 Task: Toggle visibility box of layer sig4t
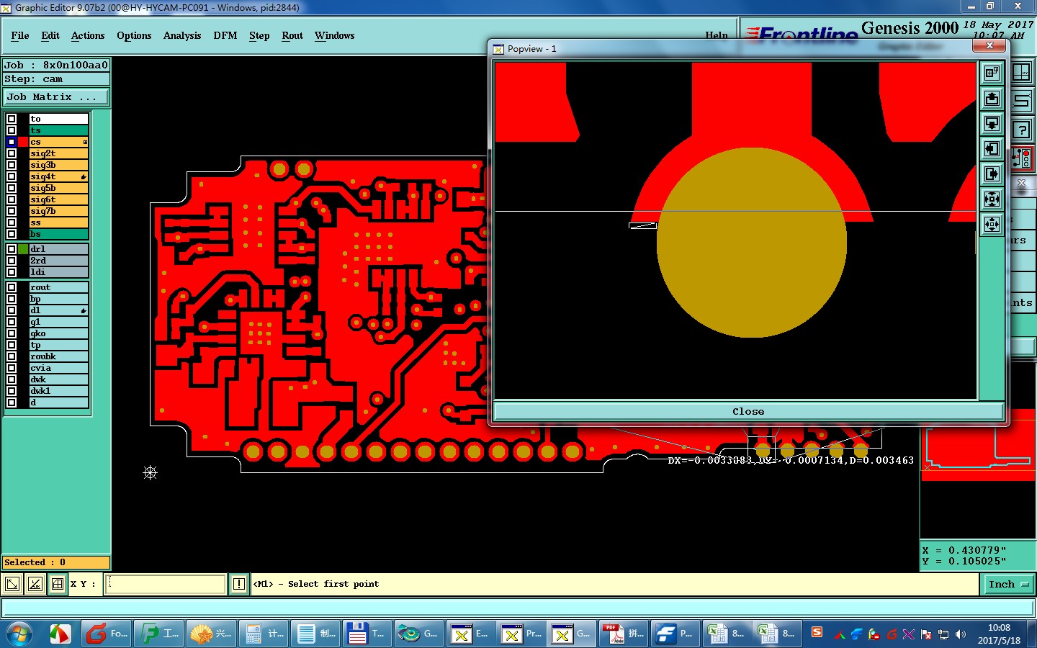coord(12,176)
